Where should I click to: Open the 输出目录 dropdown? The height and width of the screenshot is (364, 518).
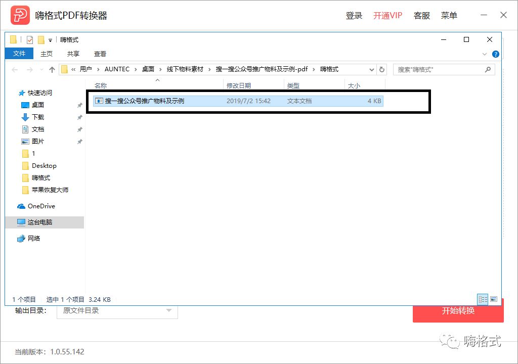point(169,311)
